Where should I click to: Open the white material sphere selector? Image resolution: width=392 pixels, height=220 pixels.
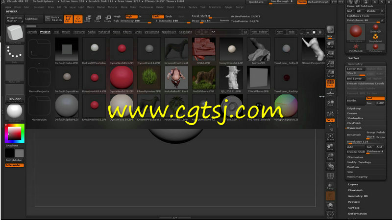[x=15, y=111]
